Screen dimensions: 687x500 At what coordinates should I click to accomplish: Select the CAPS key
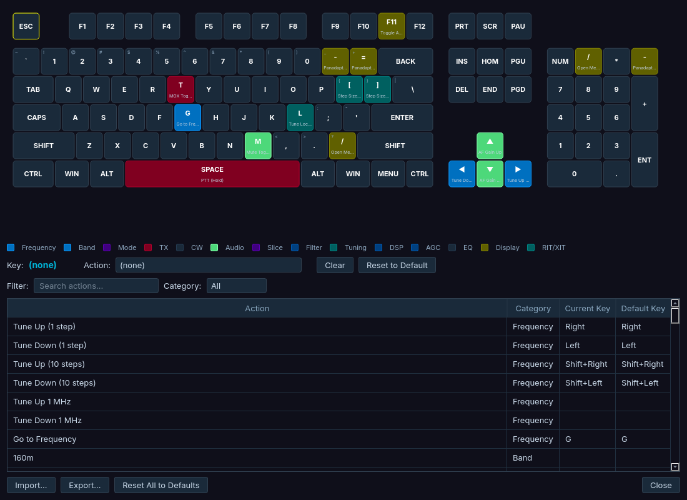coord(36,117)
